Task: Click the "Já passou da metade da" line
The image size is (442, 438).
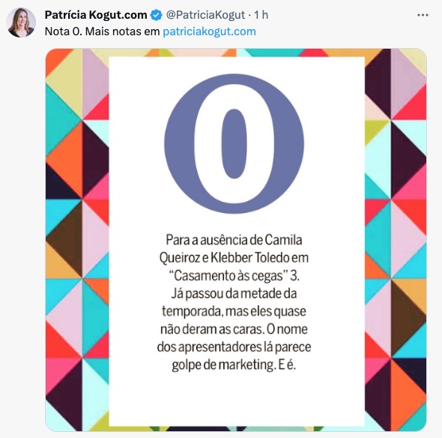Action: tap(234, 293)
